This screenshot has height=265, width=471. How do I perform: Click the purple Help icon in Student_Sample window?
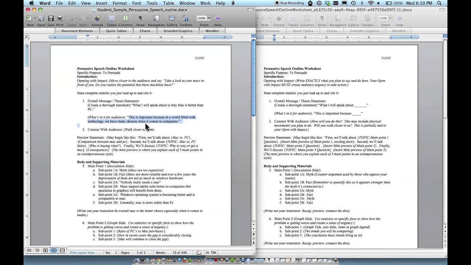(x=218, y=18)
